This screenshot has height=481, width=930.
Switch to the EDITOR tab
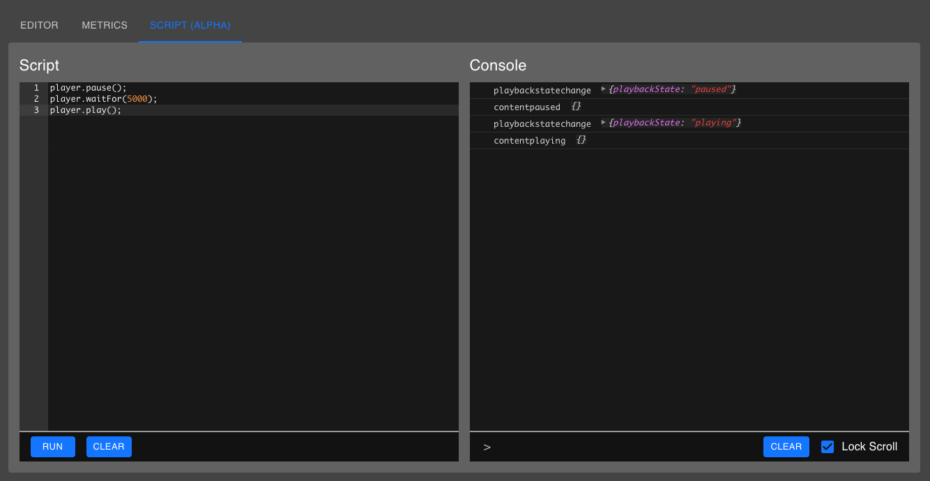[39, 25]
